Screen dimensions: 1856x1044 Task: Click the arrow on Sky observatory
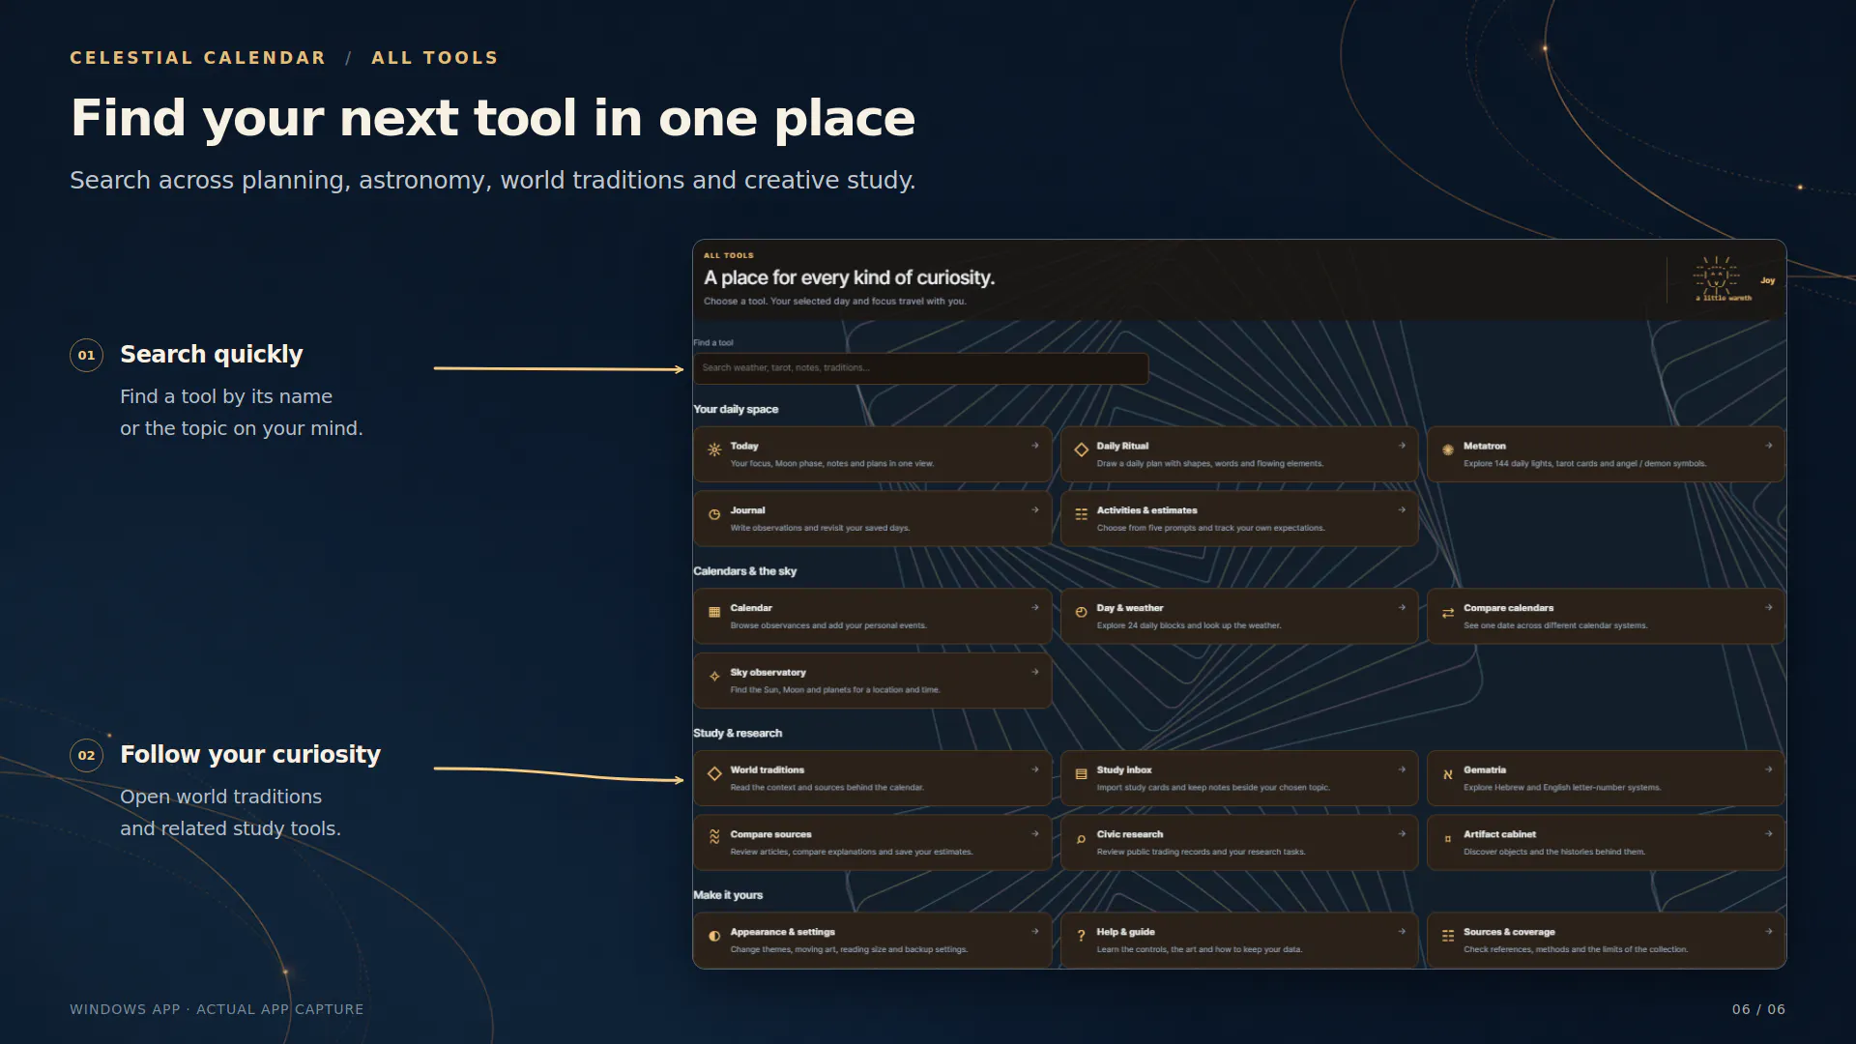[1035, 672]
